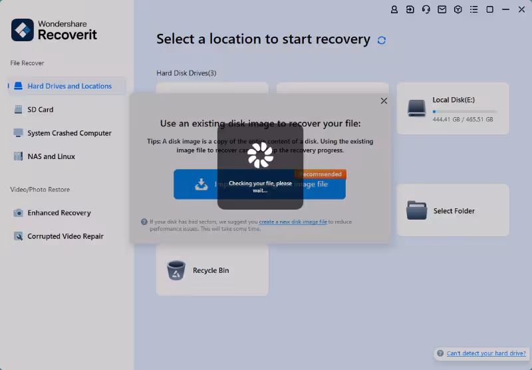Image resolution: width=532 pixels, height=370 pixels.
Task: Click the SD Card icon
Action: pos(19,109)
